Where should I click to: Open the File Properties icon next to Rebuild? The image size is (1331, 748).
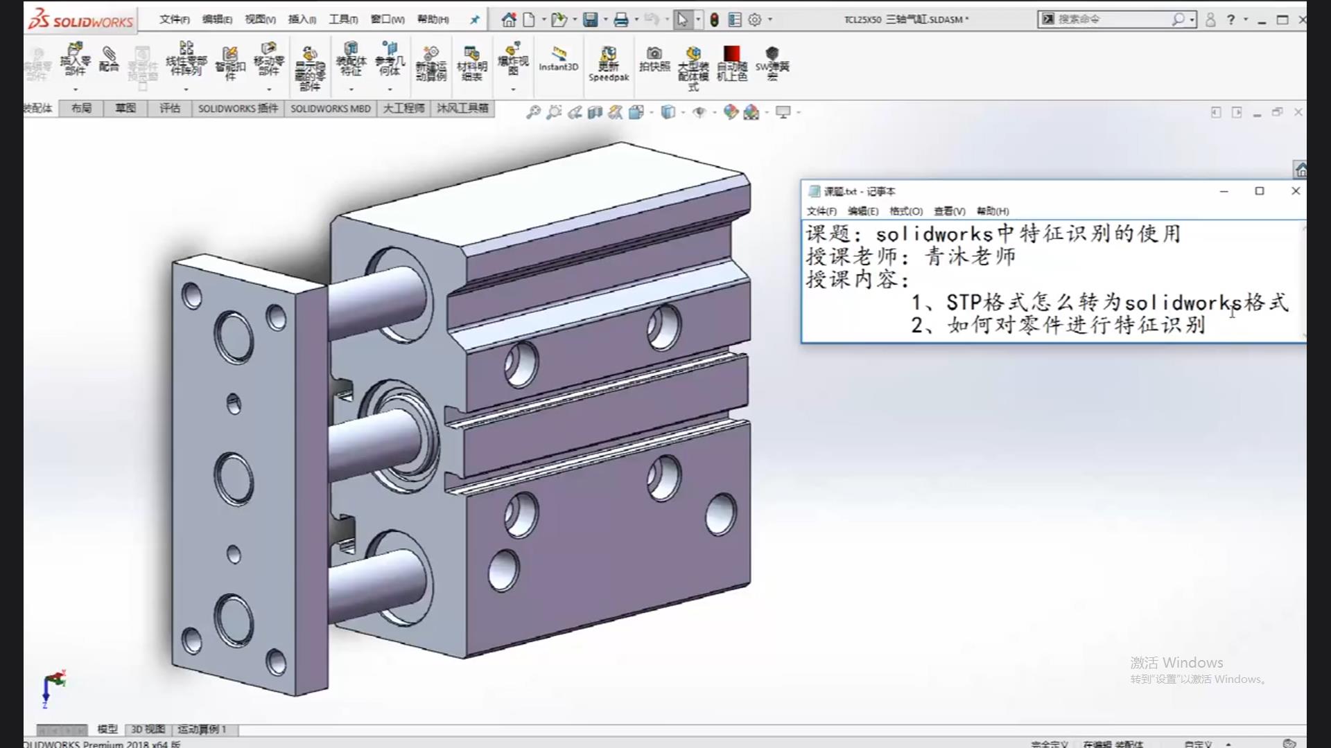point(735,19)
